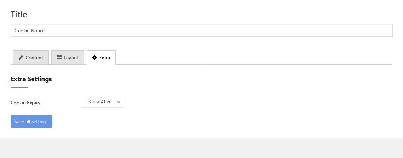Click the grid icon on Layout tab
Viewport: 403px width, 158px height.
coord(59,58)
